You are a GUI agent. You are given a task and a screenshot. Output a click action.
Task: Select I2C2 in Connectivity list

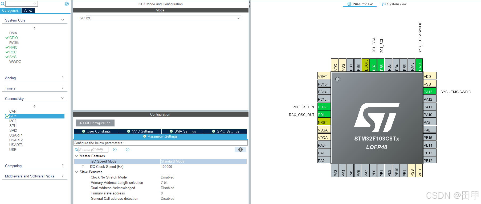tap(13, 121)
